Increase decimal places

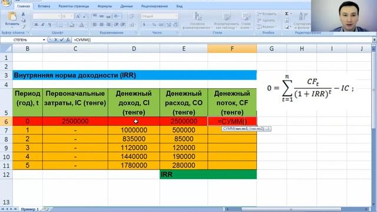(x=169, y=25)
